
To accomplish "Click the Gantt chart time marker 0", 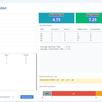I will 43,97.
